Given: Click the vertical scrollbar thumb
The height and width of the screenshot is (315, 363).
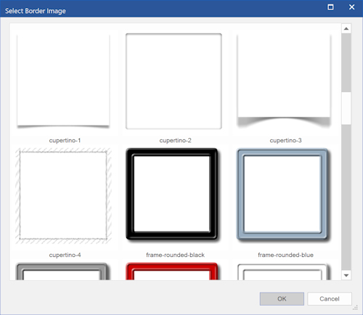Looking at the screenshot, I should [x=346, y=108].
